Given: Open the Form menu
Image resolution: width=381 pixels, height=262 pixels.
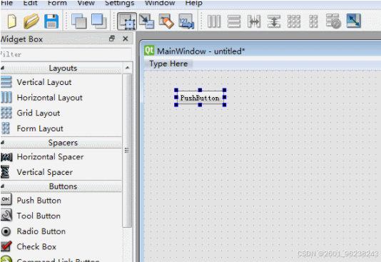Looking at the screenshot, I should click(x=57, y=3).
